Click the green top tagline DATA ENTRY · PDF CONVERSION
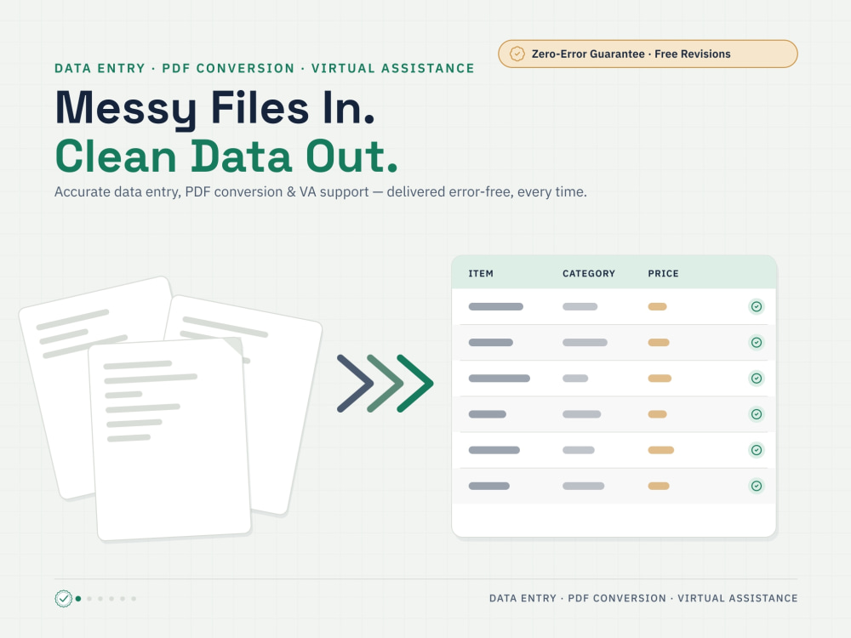This screenshot has height=638, width=851. (x=265, y=68)
